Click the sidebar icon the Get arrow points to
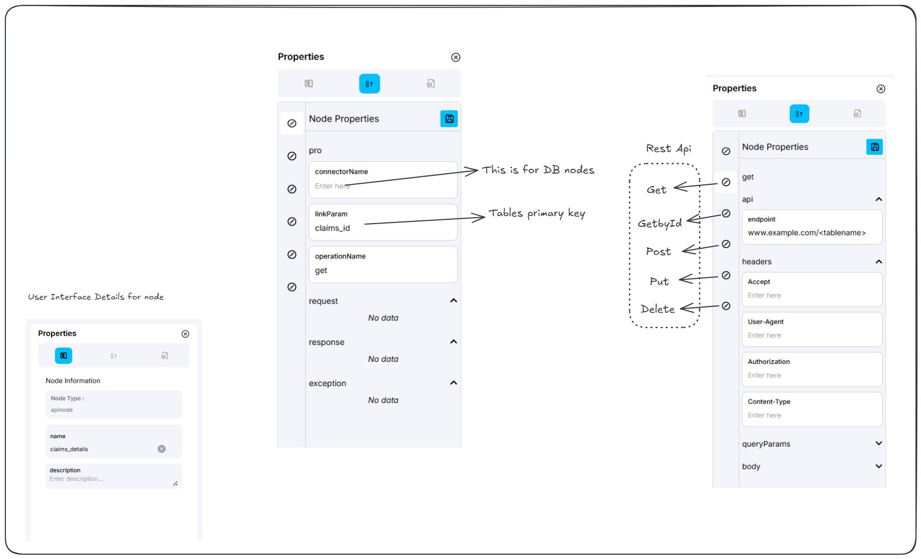921x559 pixels. [726, 182]
